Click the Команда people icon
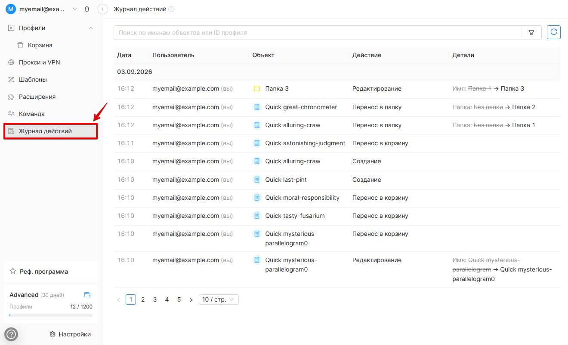The image size is (568, 345). [x=11, y=114]
